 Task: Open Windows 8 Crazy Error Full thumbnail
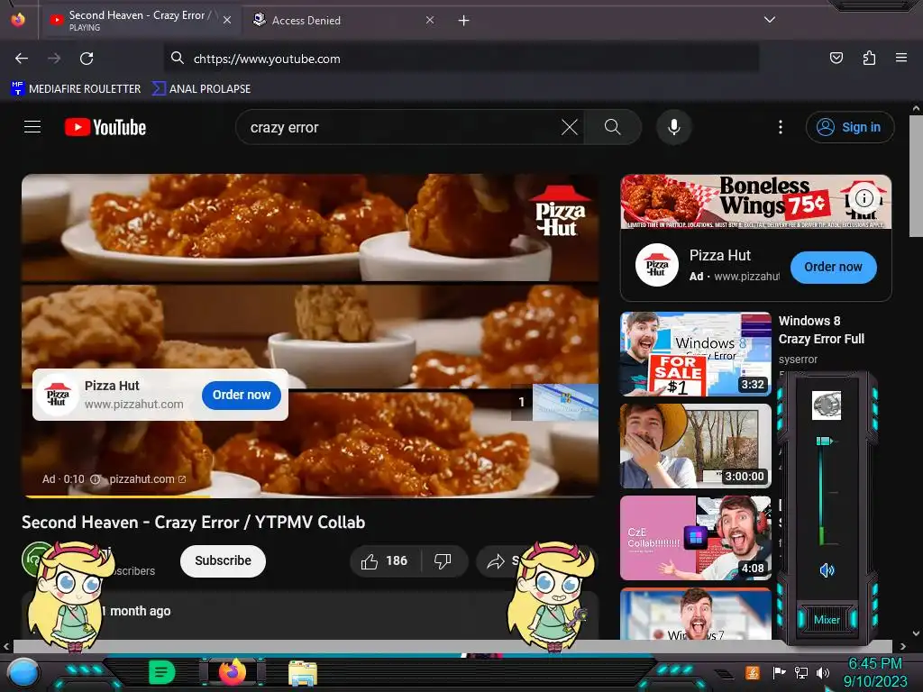(x=695, y=353)
